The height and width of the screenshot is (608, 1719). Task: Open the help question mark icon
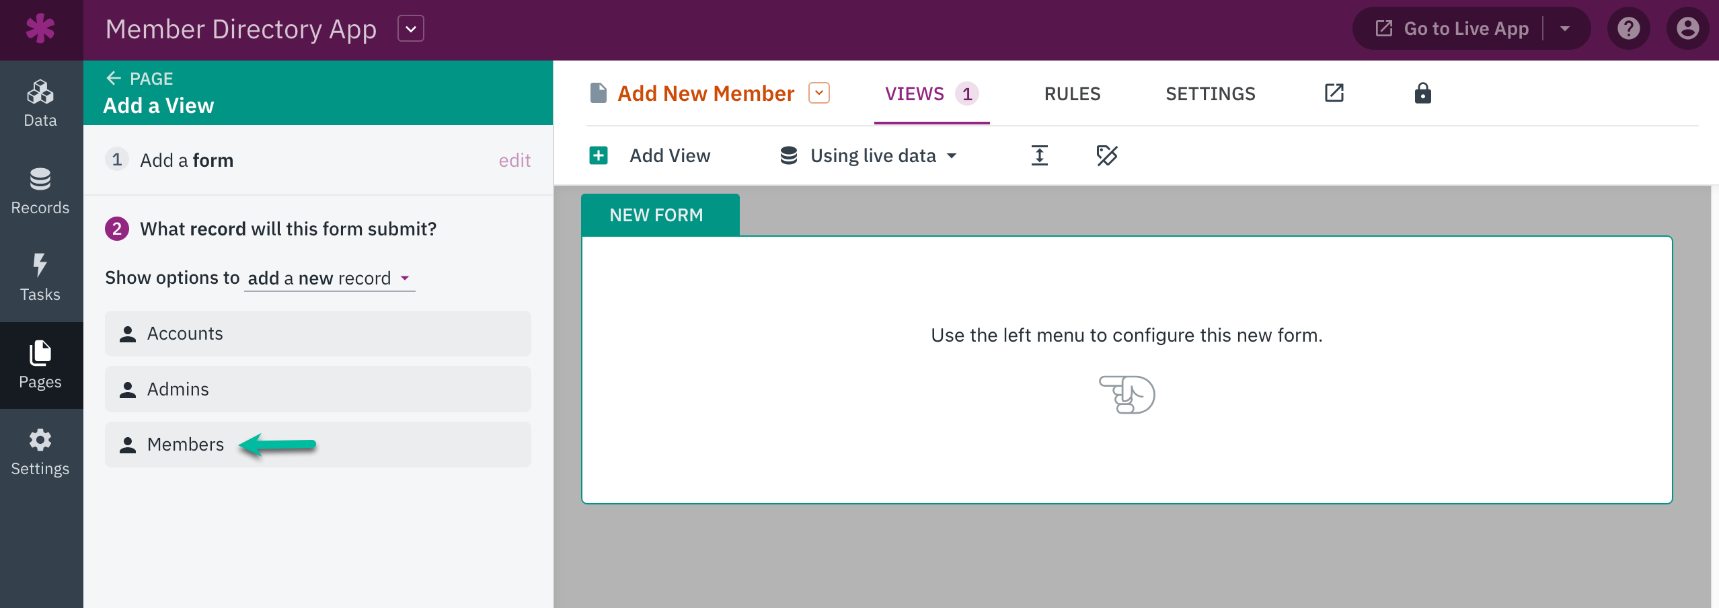click(x=1628, y=28)
